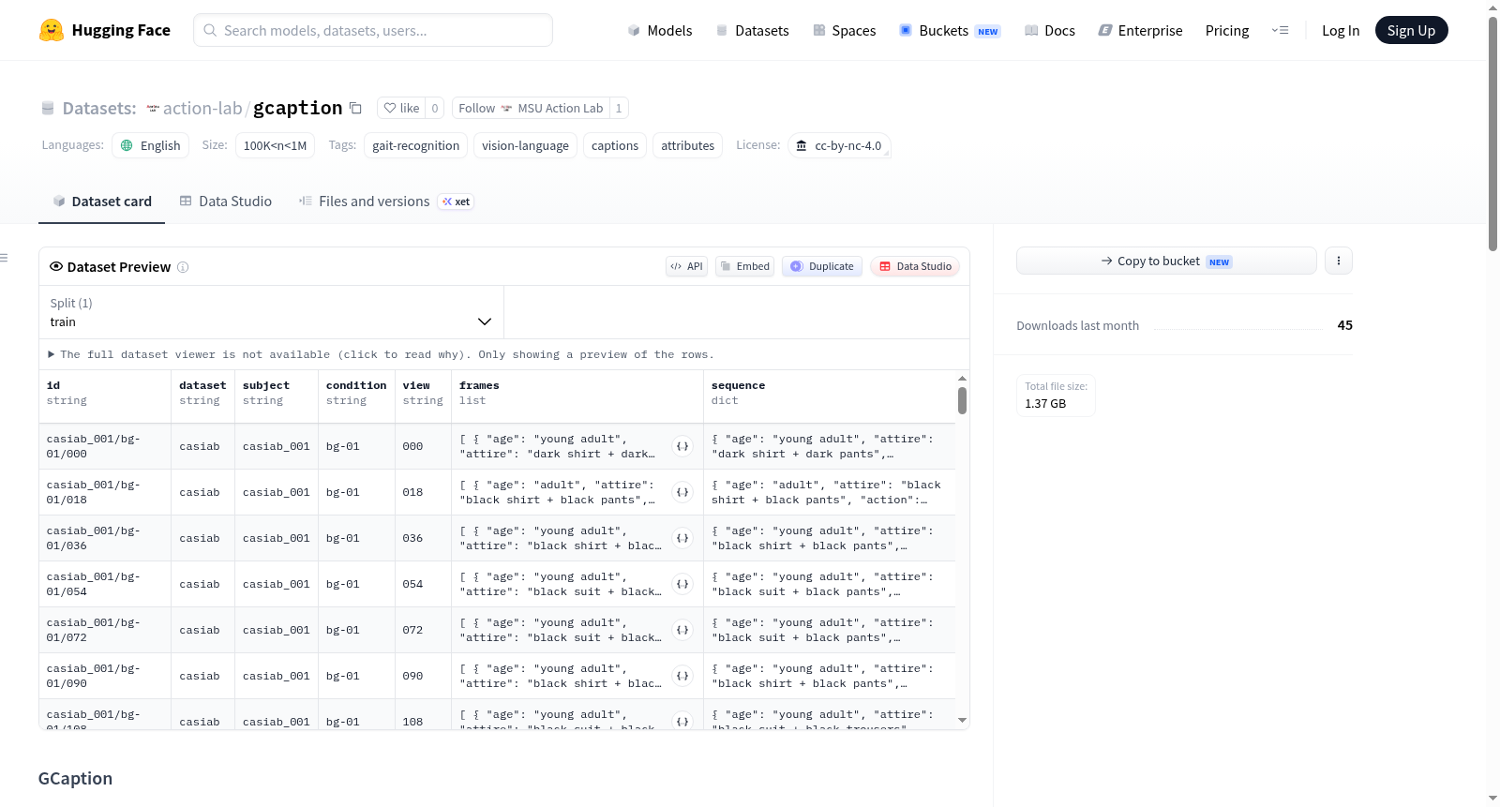Expand frames cell for view 054 row
The height and width of the screenshot is (807, 1500).
click(682, 584)
